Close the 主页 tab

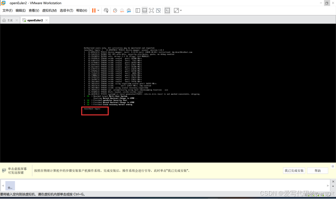click(17, 20)
